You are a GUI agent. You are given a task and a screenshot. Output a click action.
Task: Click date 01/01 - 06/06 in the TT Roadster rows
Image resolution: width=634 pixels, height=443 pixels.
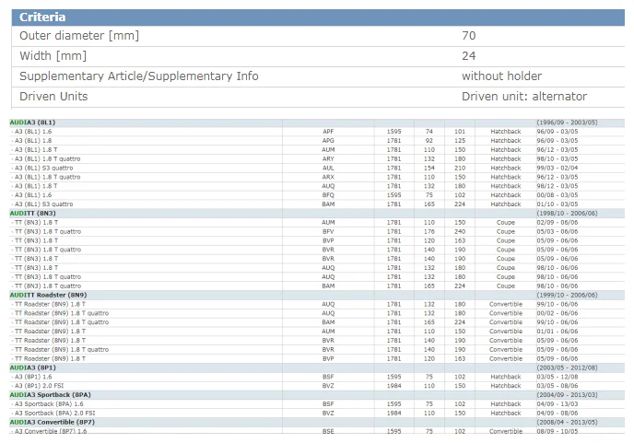pyautogui.click(x=558, y=332)
